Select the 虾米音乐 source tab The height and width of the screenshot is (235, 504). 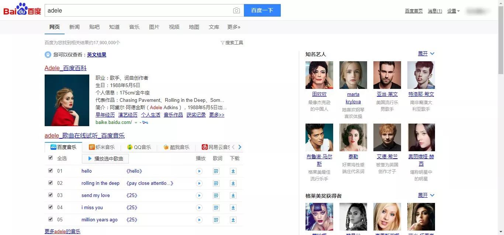click(x=102, y=147)
